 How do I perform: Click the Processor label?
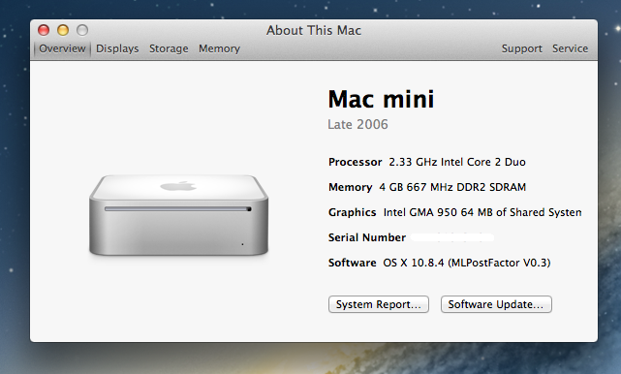pos(356,162)
